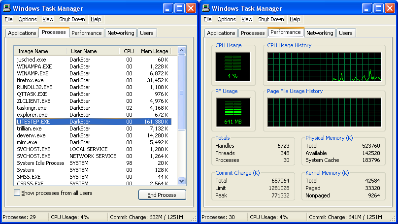Sort processes by Image Name column header
The image size is (398, 224).
[x=40, y=51]
